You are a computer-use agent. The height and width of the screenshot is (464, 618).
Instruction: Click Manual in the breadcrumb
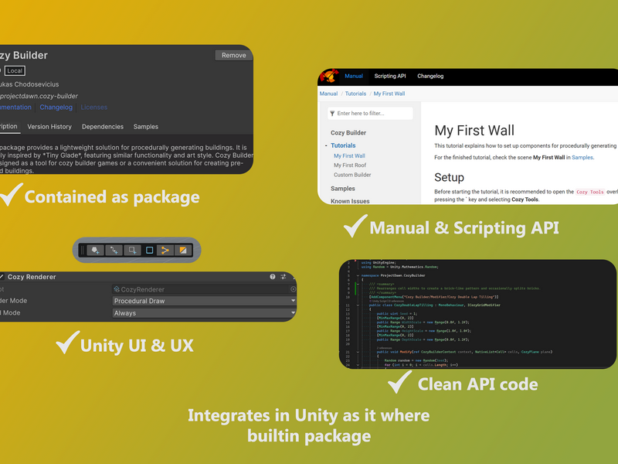(x=328, y=94)
